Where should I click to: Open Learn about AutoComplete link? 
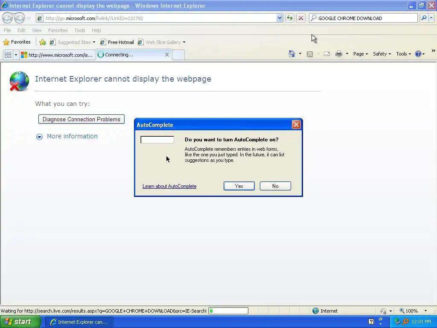coord(169,186)
